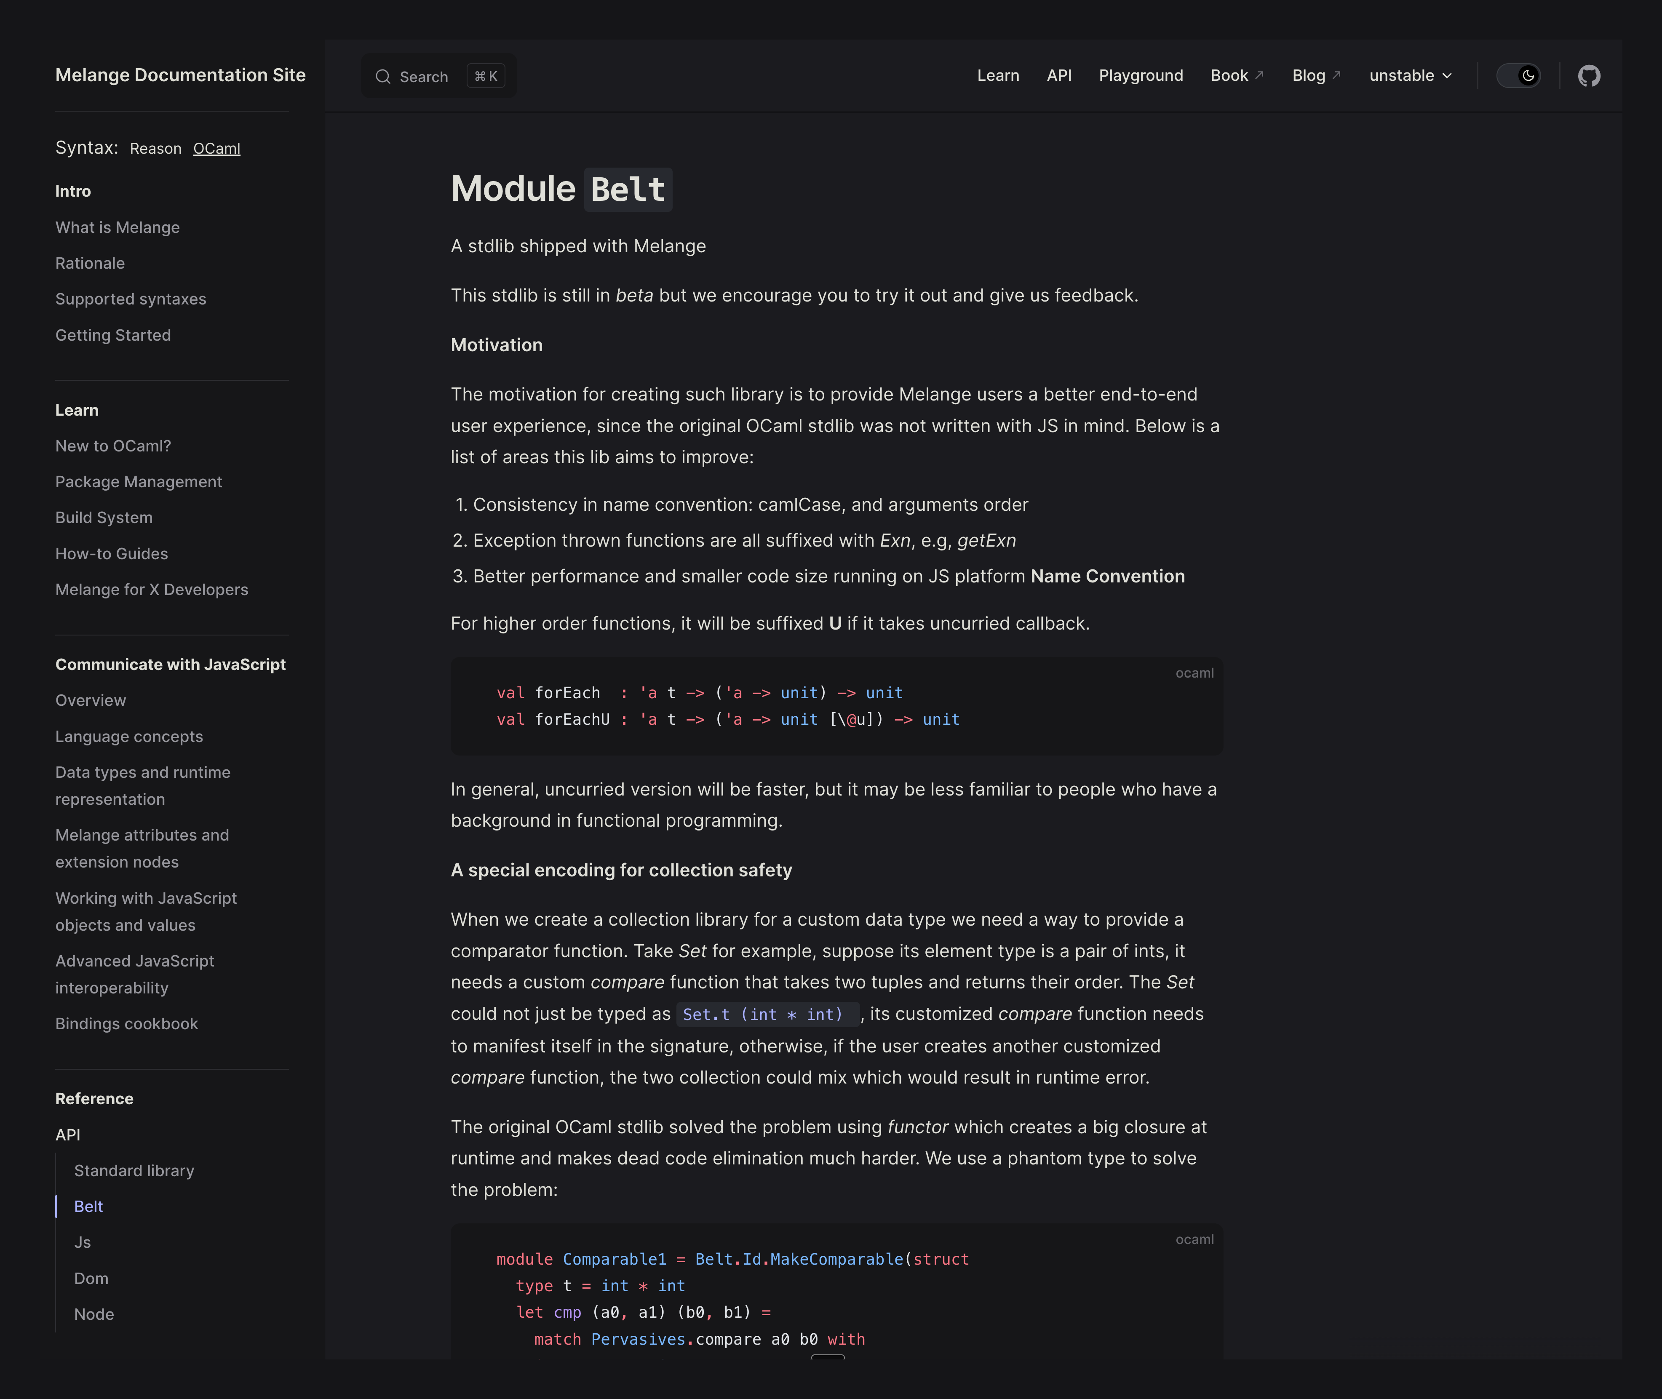Screen dimensions: 1662x1399
Task: Click the ⌘K shortcut badge
Action: click(486, 76)
